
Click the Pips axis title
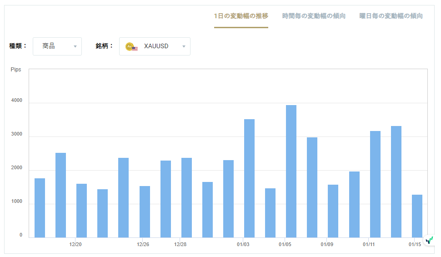click(x=16, y=70)
